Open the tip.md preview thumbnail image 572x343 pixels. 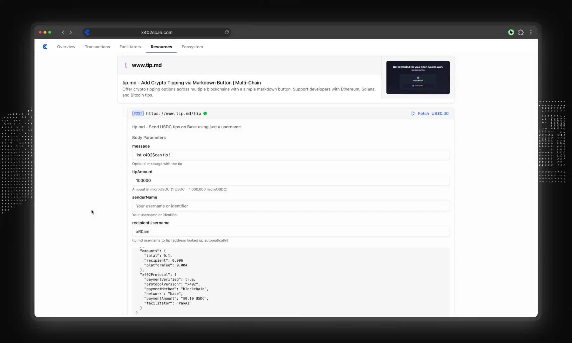418,77
